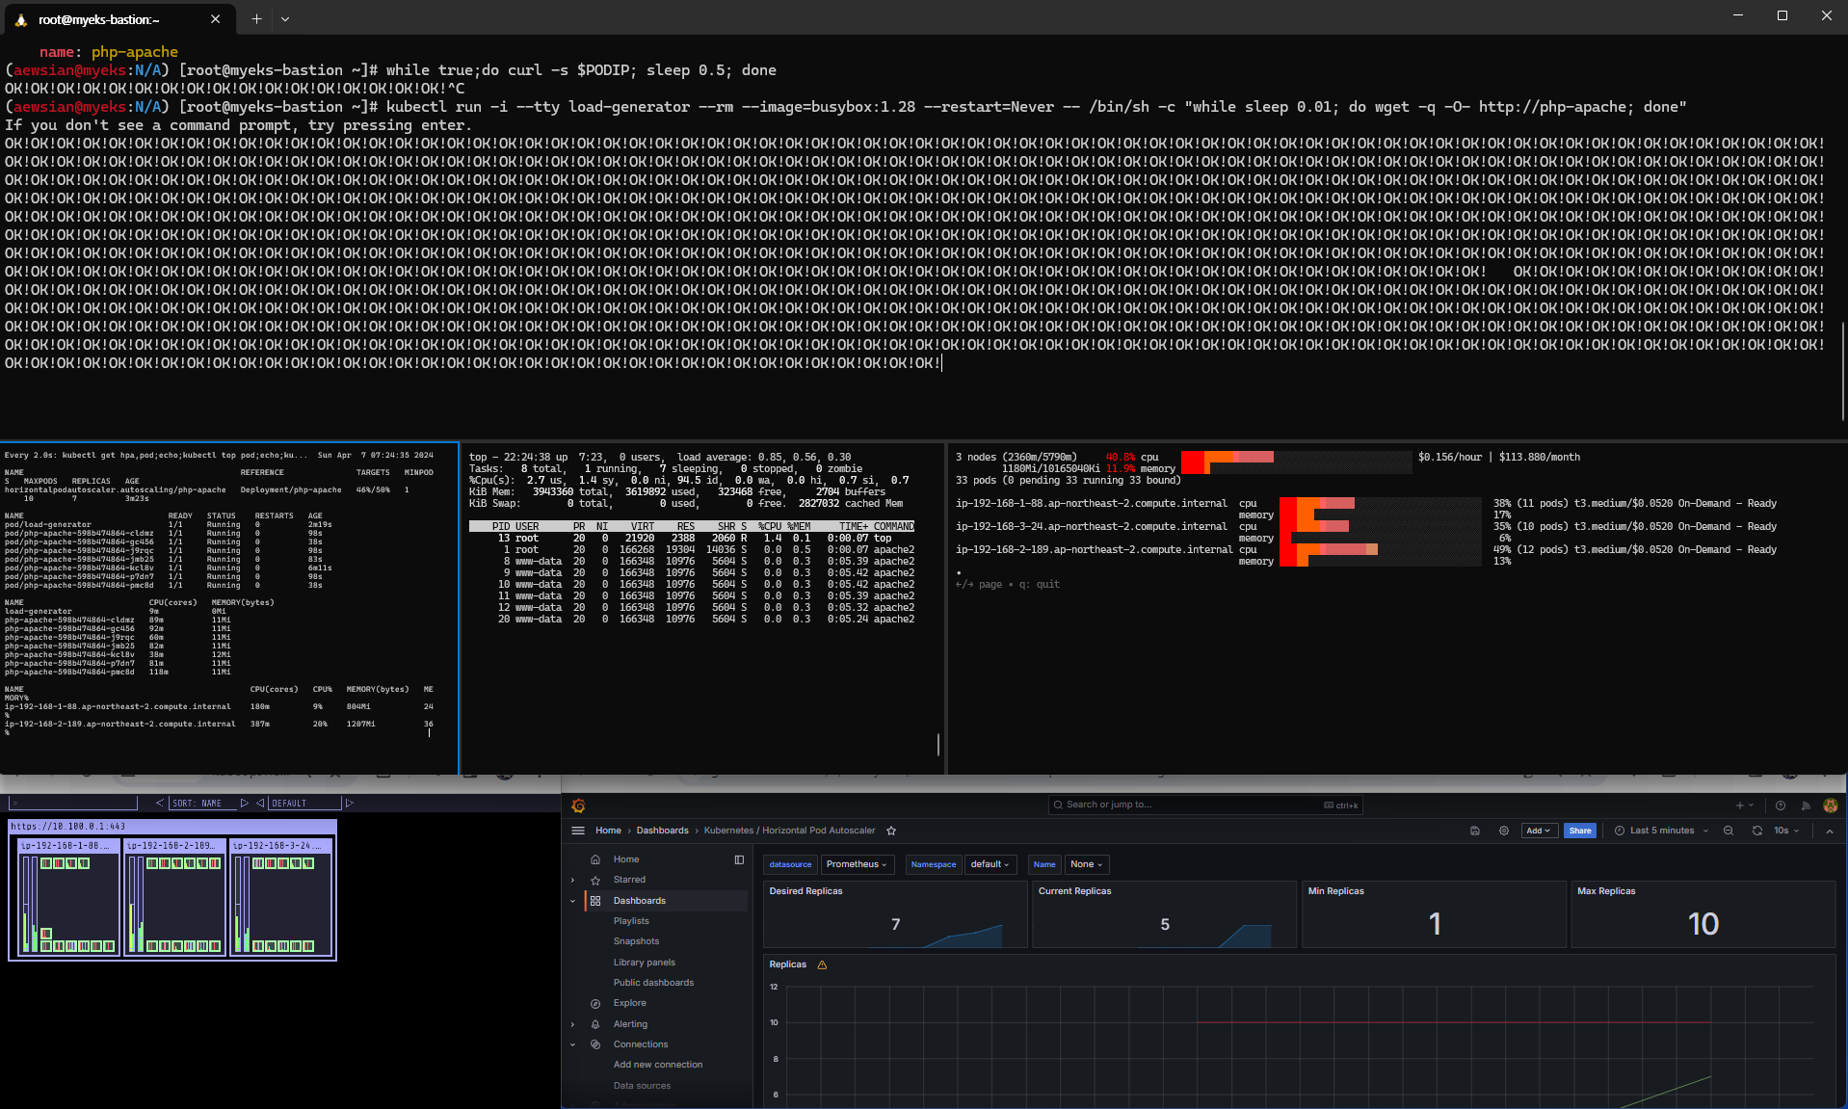1848x1109 pixels.
Task: Expand the Starred section chevron
Action: click(572, 880)
